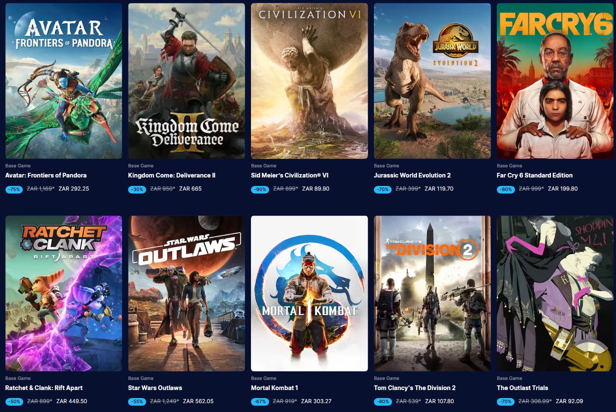This screenshot has height=412, width=616.
Task: Open the Mortal Kombat 1 cover image
Action: (309, 294)
